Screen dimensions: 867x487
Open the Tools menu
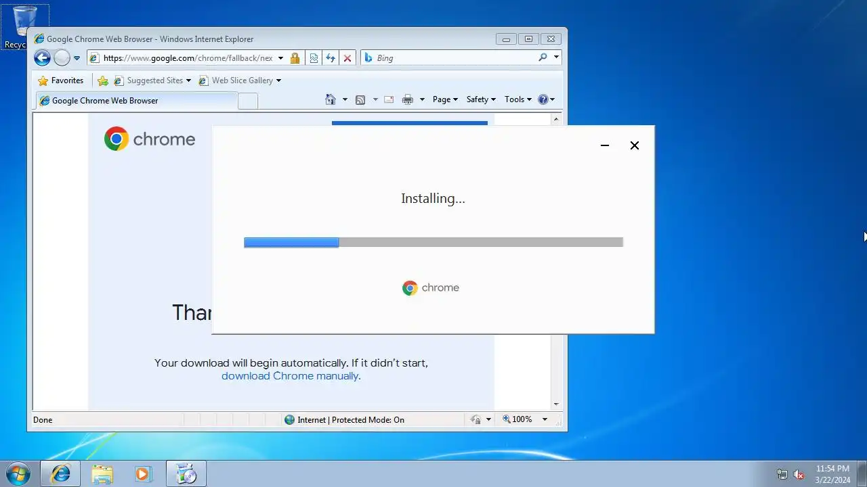[518, 99]
